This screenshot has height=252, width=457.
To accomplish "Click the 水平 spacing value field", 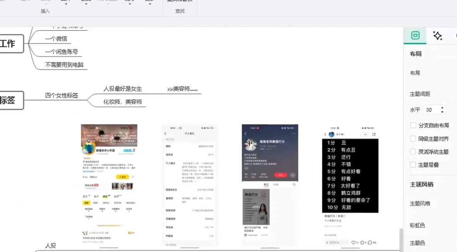I will pos(431,110).
